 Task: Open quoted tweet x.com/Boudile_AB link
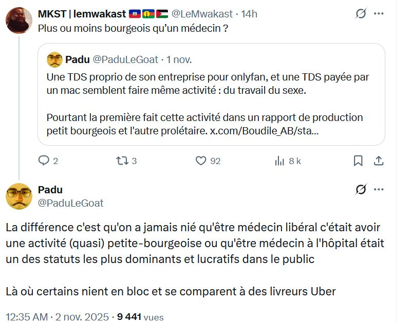click(x=264, y=131)
